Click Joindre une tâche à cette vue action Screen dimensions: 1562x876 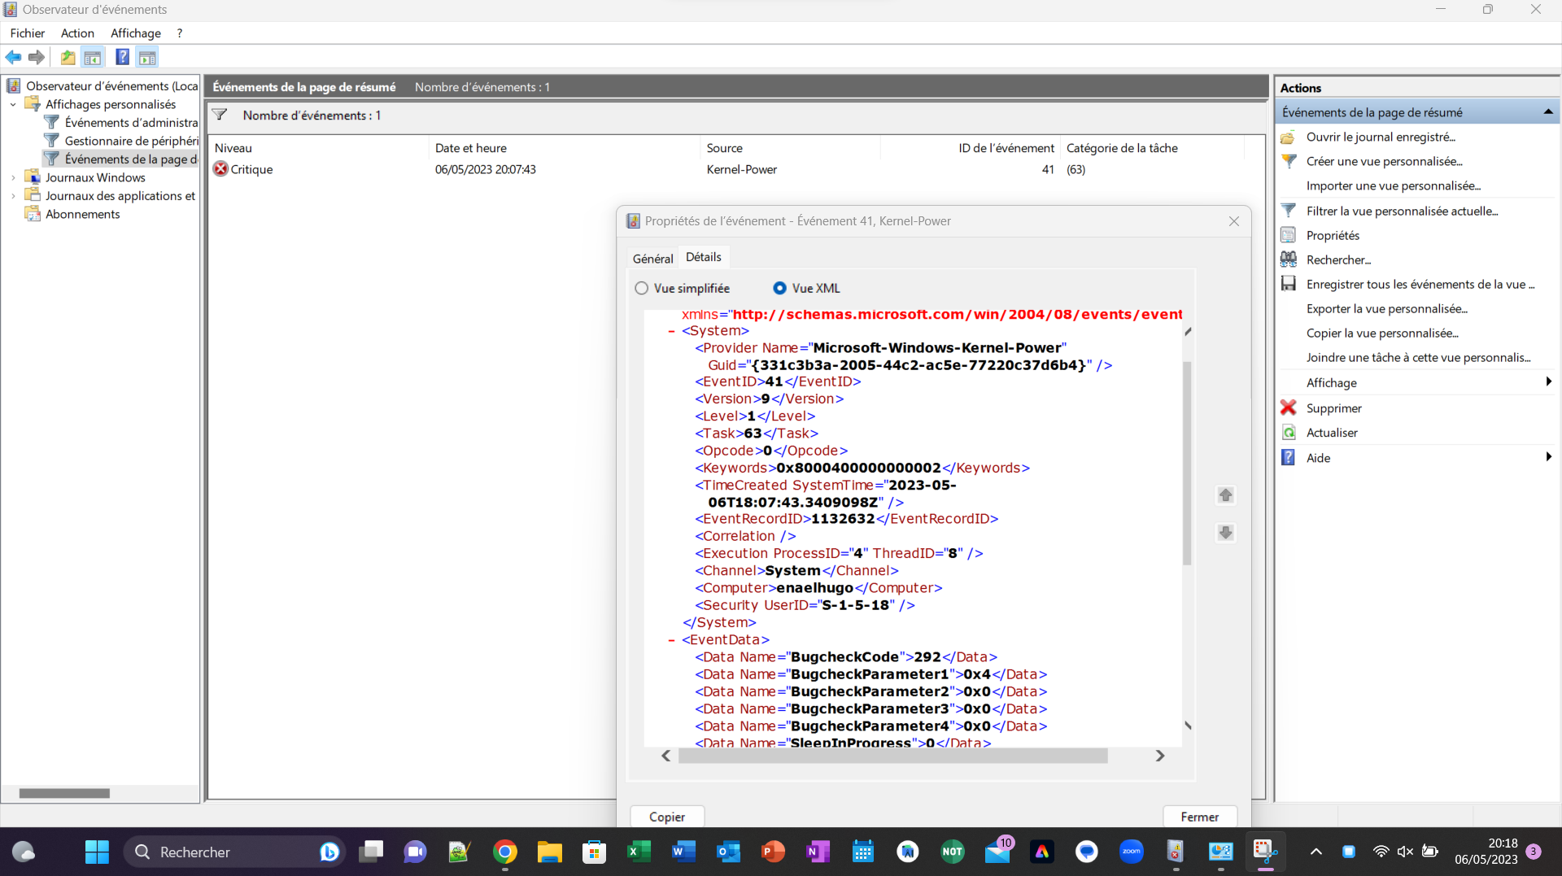[x=1418, y=357]
